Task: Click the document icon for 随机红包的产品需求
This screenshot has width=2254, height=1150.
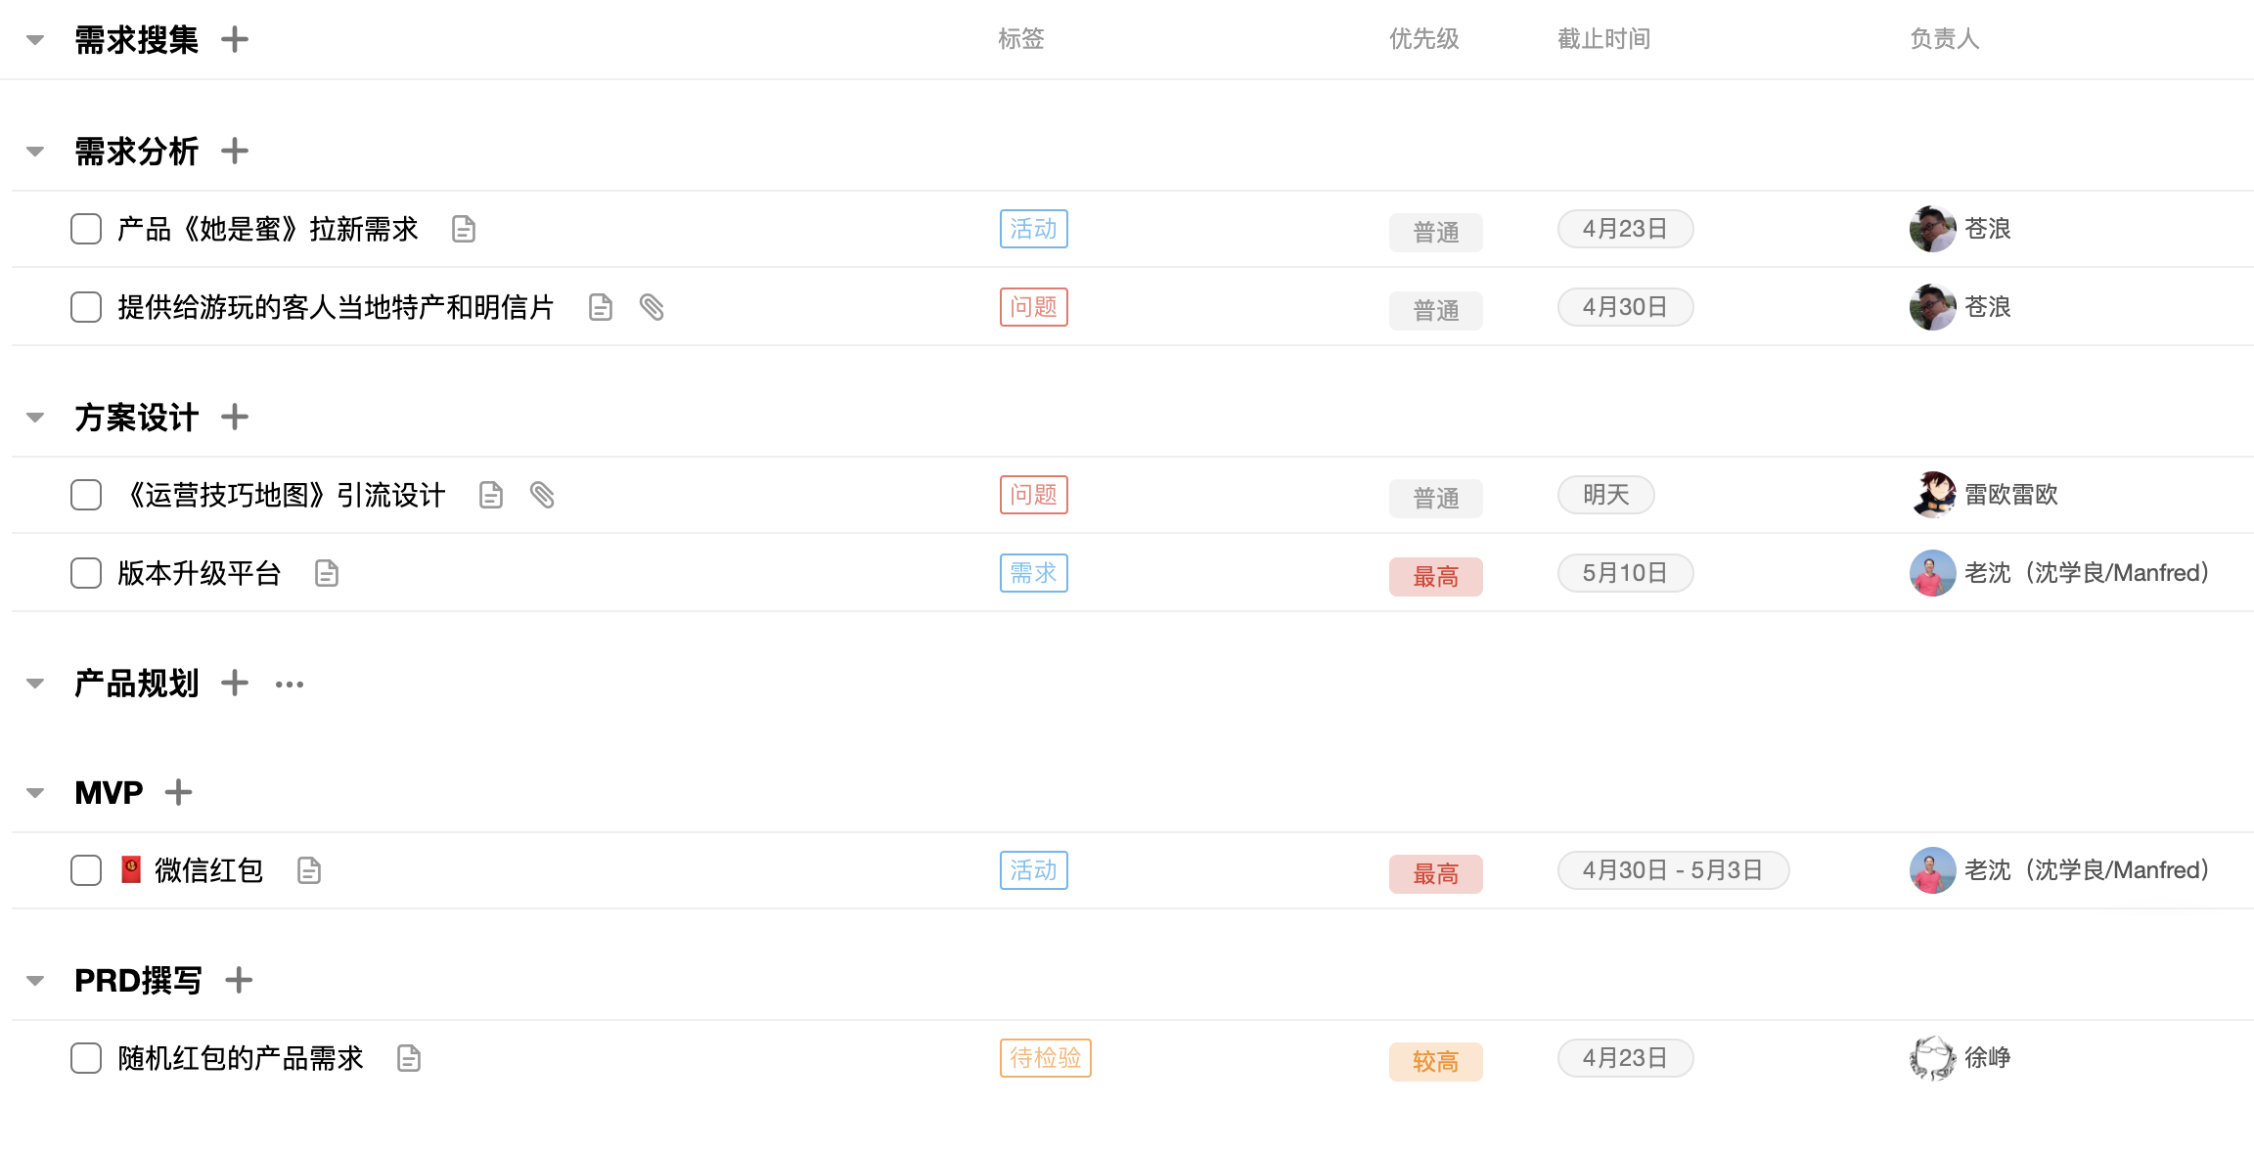Action: [409, 1058]
